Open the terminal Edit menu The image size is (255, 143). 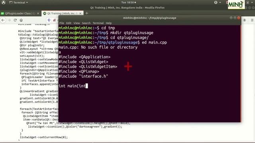[x=69, y=23]
